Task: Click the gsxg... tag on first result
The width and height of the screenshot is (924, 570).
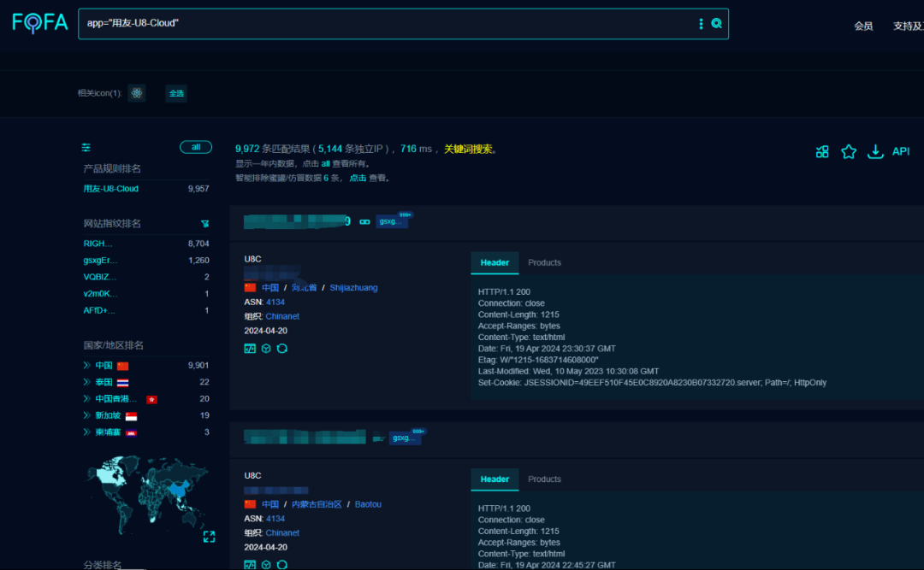Action: coord(391,221)
